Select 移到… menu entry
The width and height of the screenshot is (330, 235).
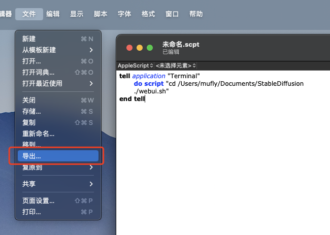click(58, 144)
